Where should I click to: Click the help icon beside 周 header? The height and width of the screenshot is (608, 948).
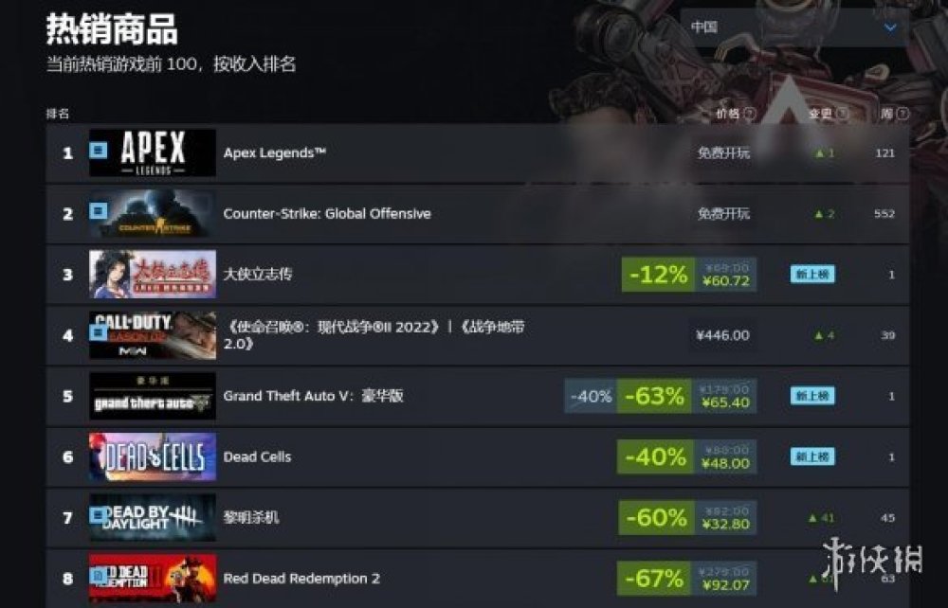pos(902,114)
